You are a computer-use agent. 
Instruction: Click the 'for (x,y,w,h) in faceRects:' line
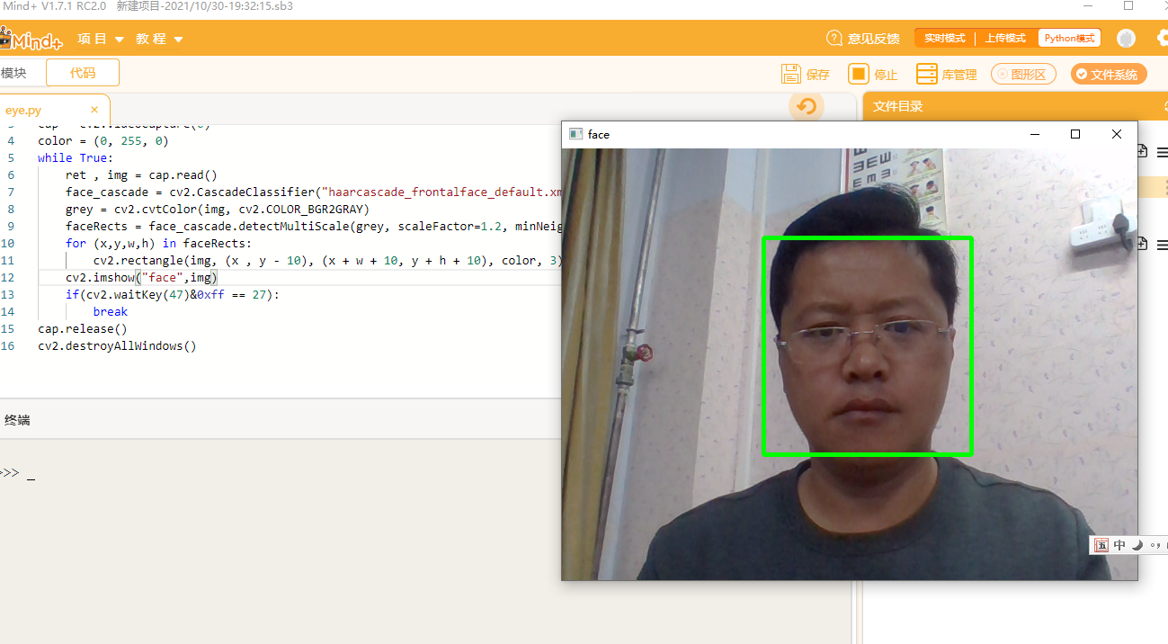coord(159,243)
